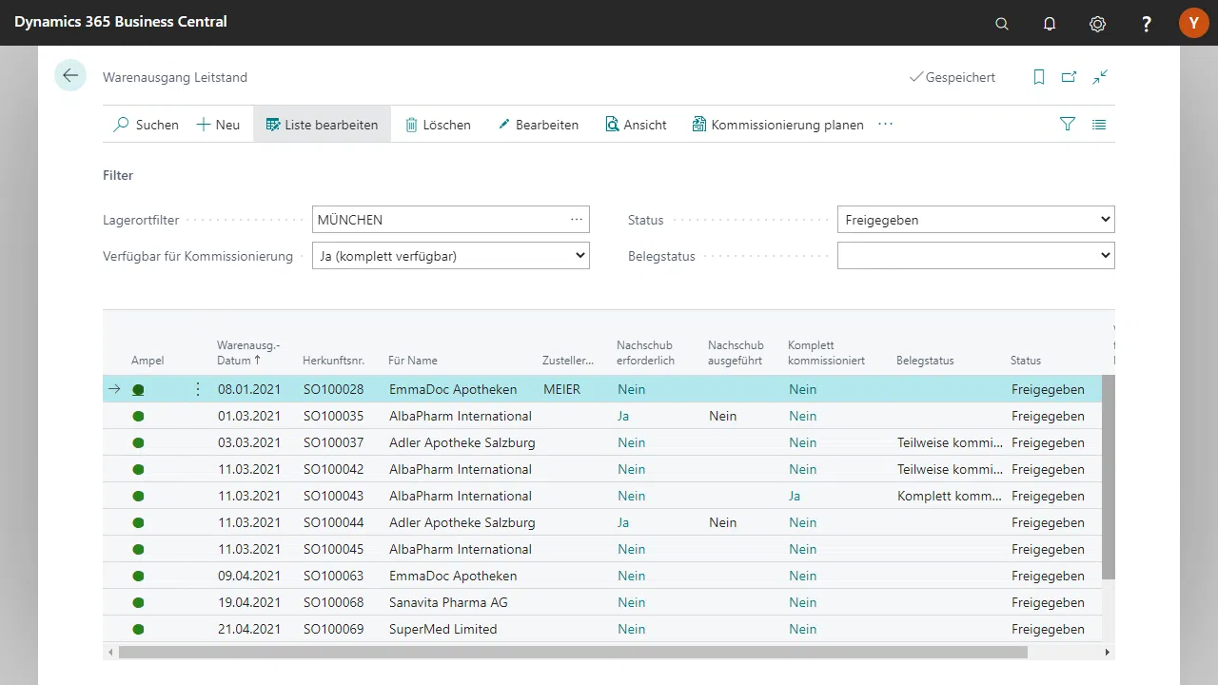Click Nachschub erforderlich Ja for SO100035

point(623,416)
